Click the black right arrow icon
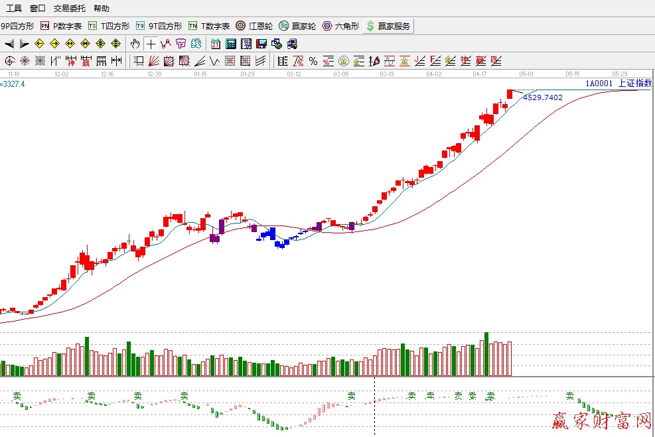 (24, 44)
